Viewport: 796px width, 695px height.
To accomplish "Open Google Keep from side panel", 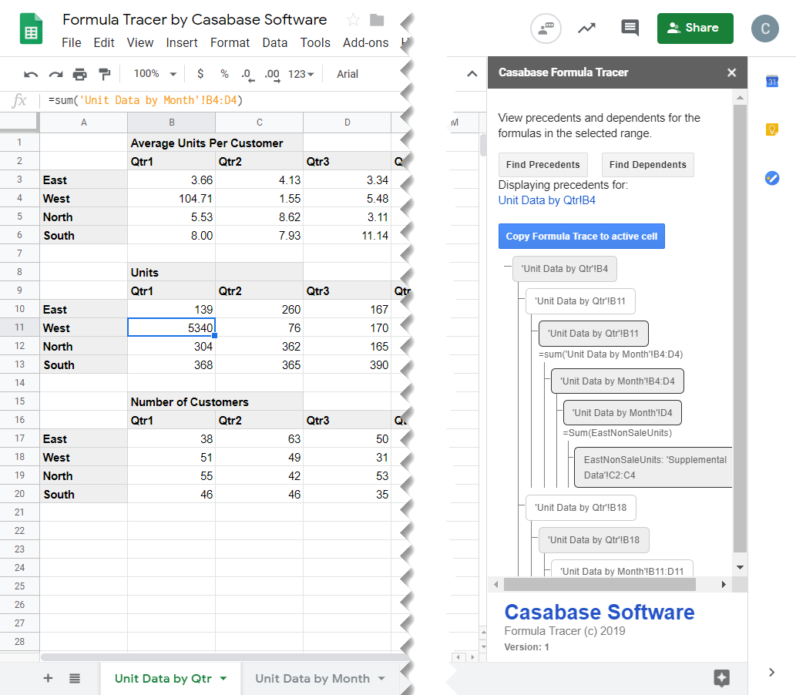I will click(771, 129).
